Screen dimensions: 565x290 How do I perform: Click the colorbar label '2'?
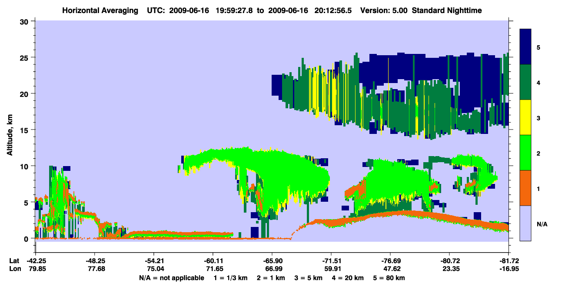(538, 153)
